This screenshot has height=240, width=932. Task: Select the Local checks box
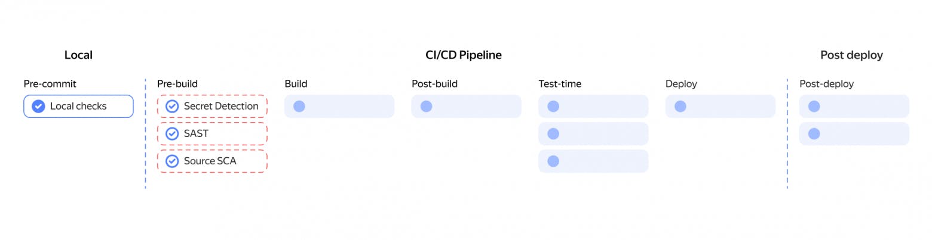point(78,107)
